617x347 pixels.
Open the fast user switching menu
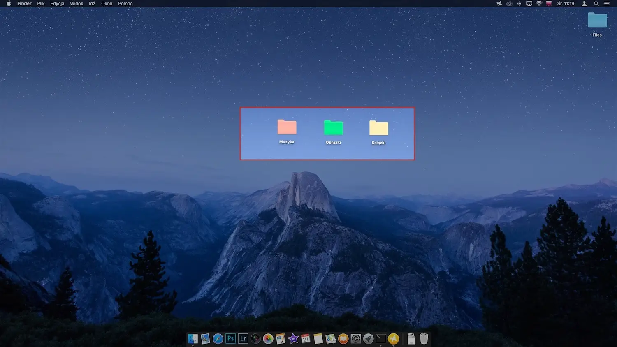tap(584, 3)
